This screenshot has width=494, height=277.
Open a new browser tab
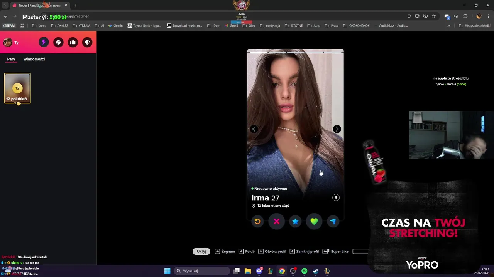coord(75,5)
